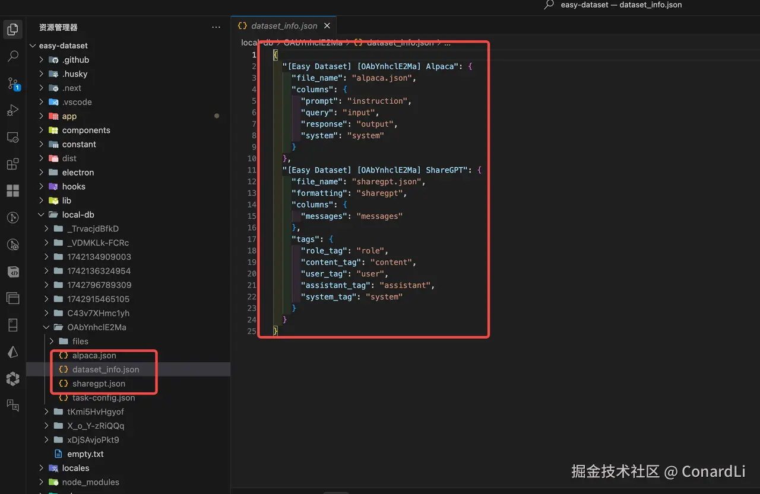760x494 pixels.
Task: Expand the .next folder chevron
Action: (41, 88)
